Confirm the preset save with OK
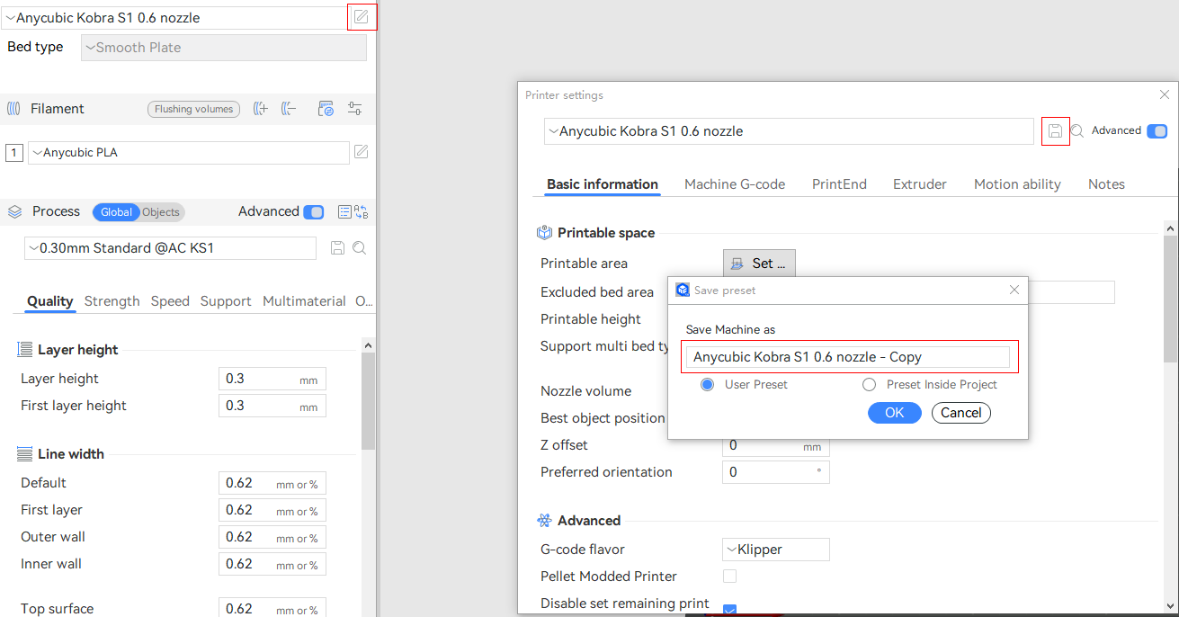This screenshot has height=617, width=1179. click(x=894, y=413)
